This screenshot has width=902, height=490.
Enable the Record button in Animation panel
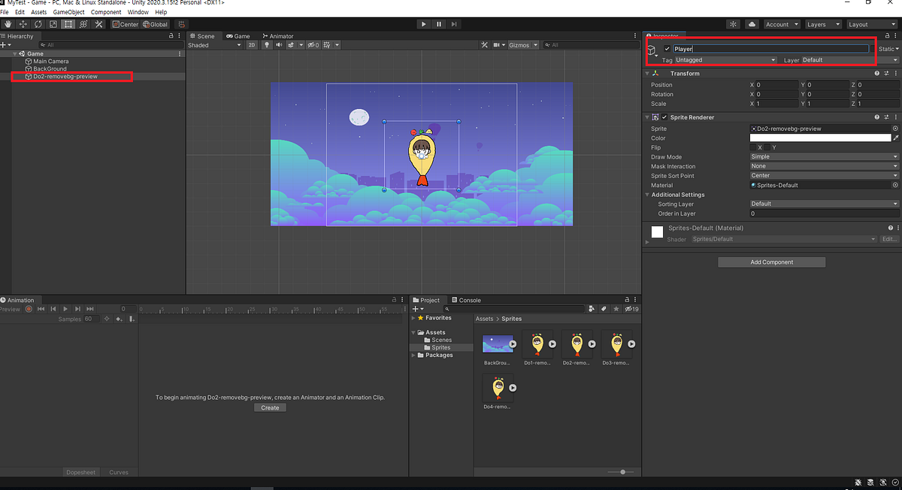[x=29, y=309]
